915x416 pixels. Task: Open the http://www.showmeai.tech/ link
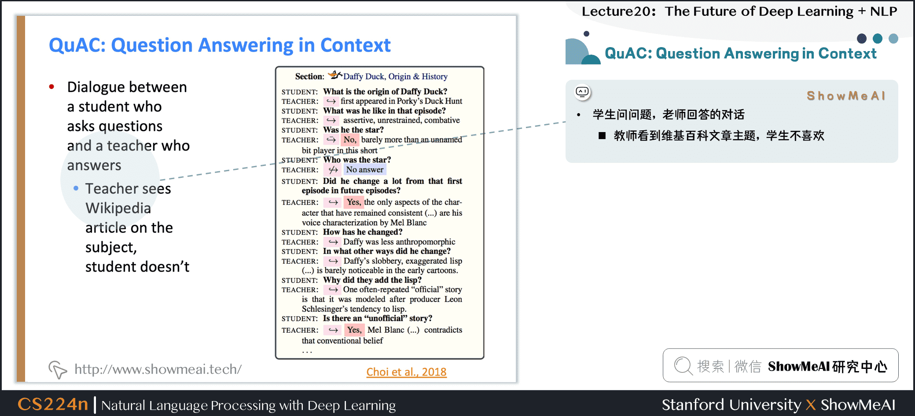coord(158,369)
